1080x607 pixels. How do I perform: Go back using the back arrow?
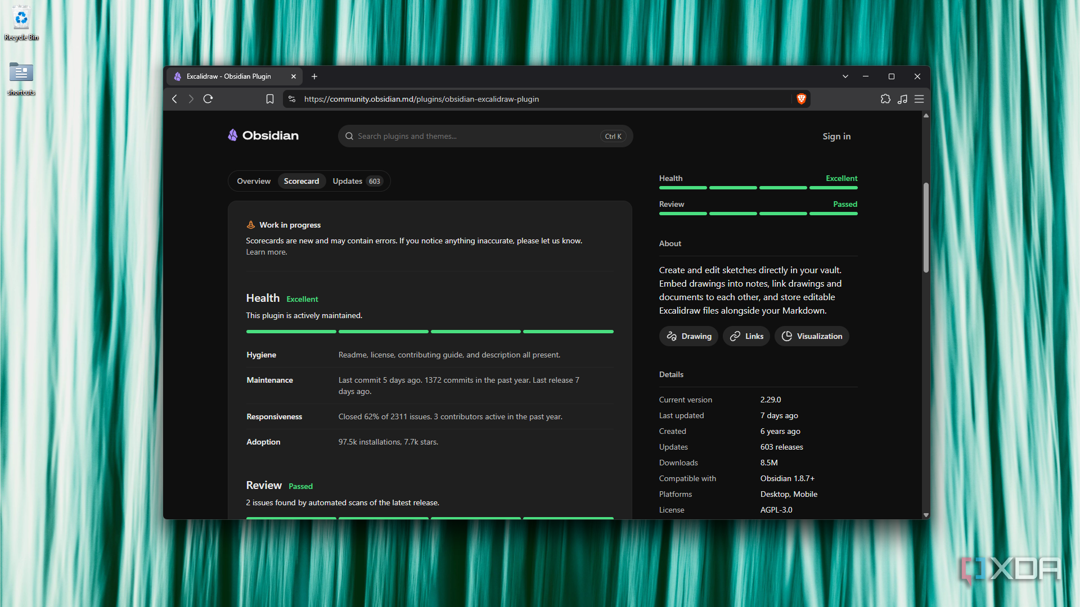pyautogui.click(x=175, y=99)
